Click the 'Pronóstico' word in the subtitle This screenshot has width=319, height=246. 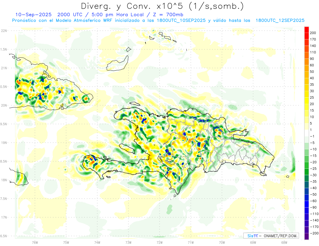(x=24, y=20)
